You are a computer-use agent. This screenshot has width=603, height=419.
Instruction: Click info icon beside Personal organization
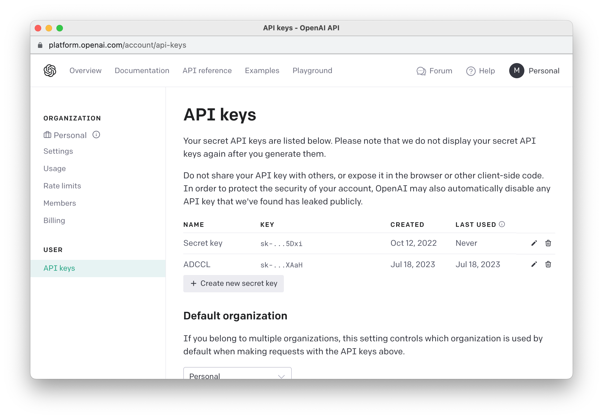[x=96, y=135]
